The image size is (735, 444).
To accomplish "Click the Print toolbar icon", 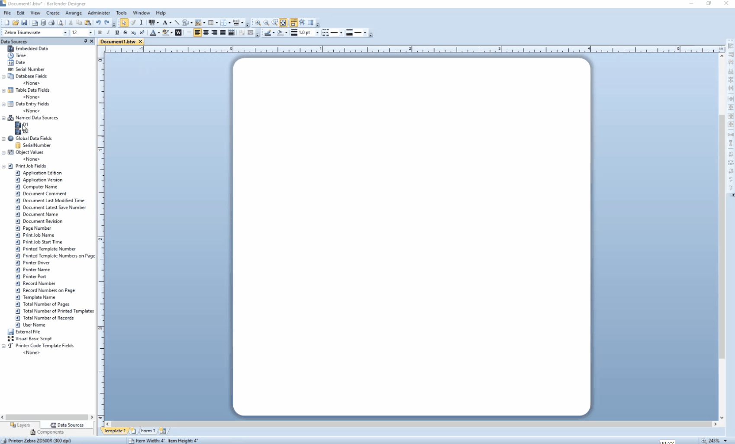I will tap(52, 23).
